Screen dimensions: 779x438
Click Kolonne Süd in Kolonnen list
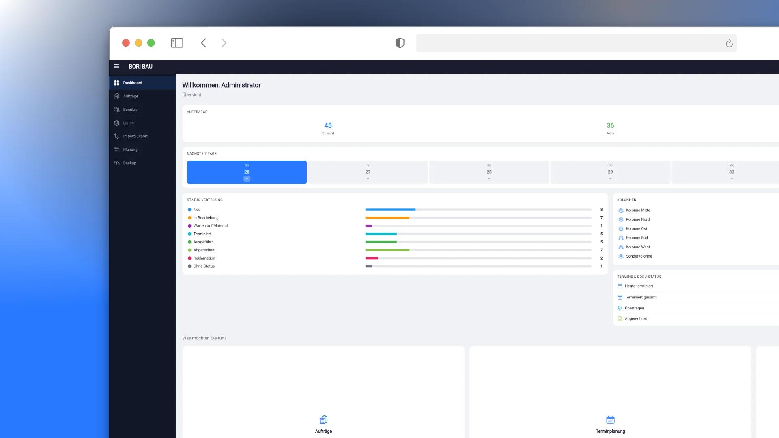[x=637, y=238]
